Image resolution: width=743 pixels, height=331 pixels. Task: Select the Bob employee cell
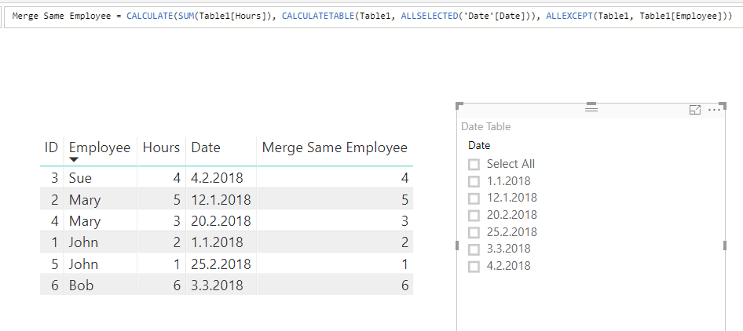(x=82, y=285)
